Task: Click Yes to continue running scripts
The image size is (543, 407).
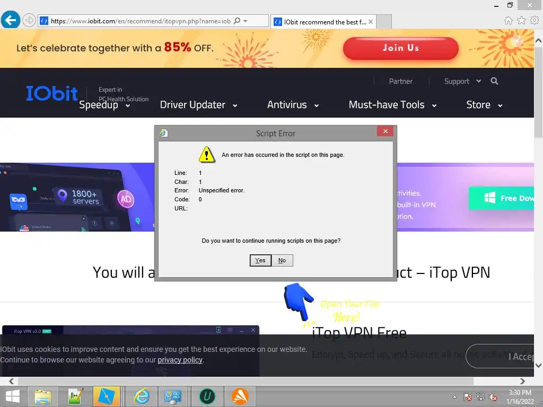Action: (260, 260)
